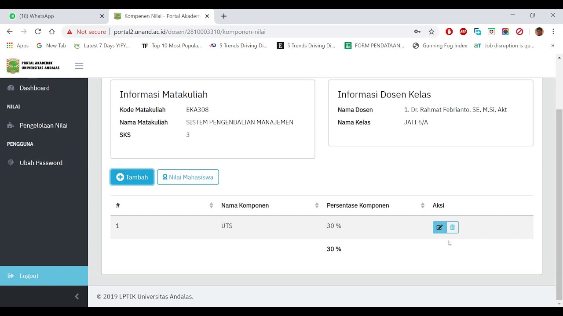Screen dimensions: 563x316
Task: Click the Tambah button
Action: click(x=132, y=177)
